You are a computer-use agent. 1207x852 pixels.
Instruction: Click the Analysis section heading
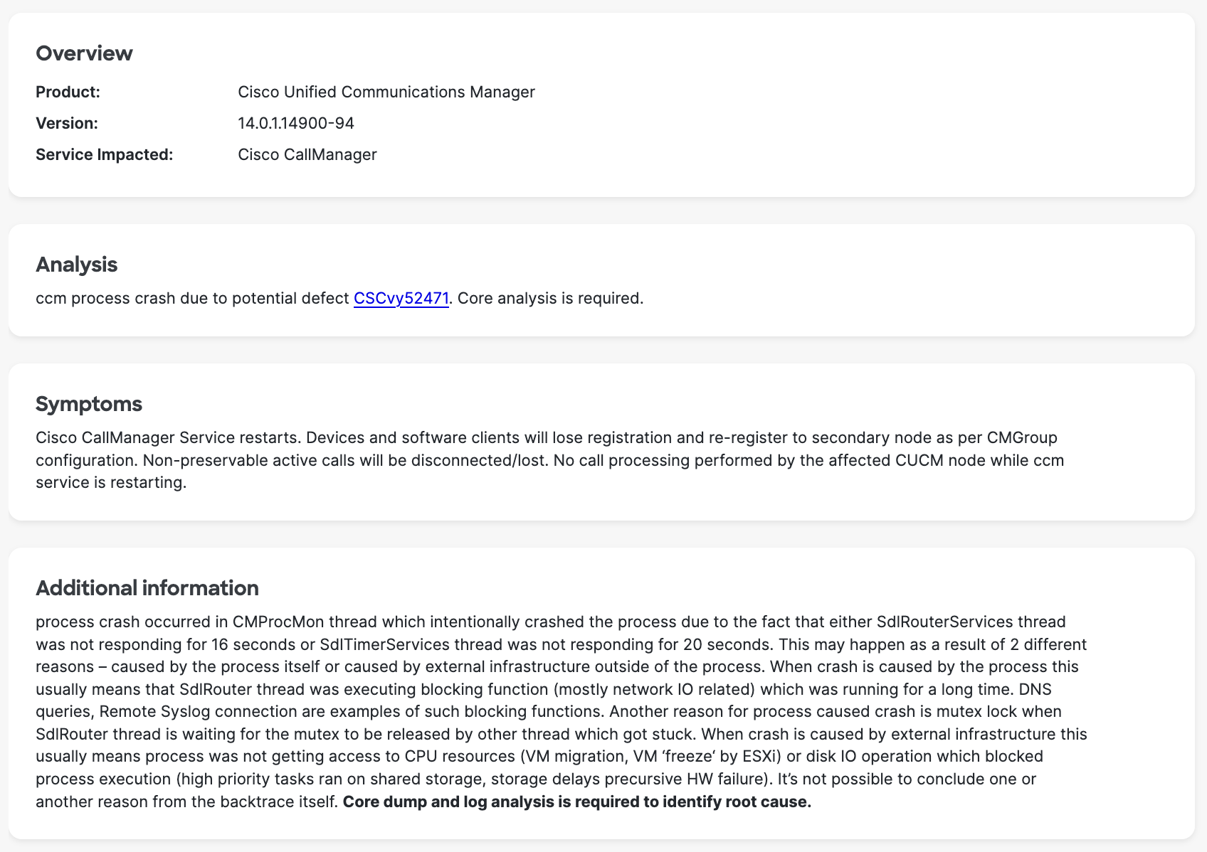pyautogui.click(x=76, y=265)
